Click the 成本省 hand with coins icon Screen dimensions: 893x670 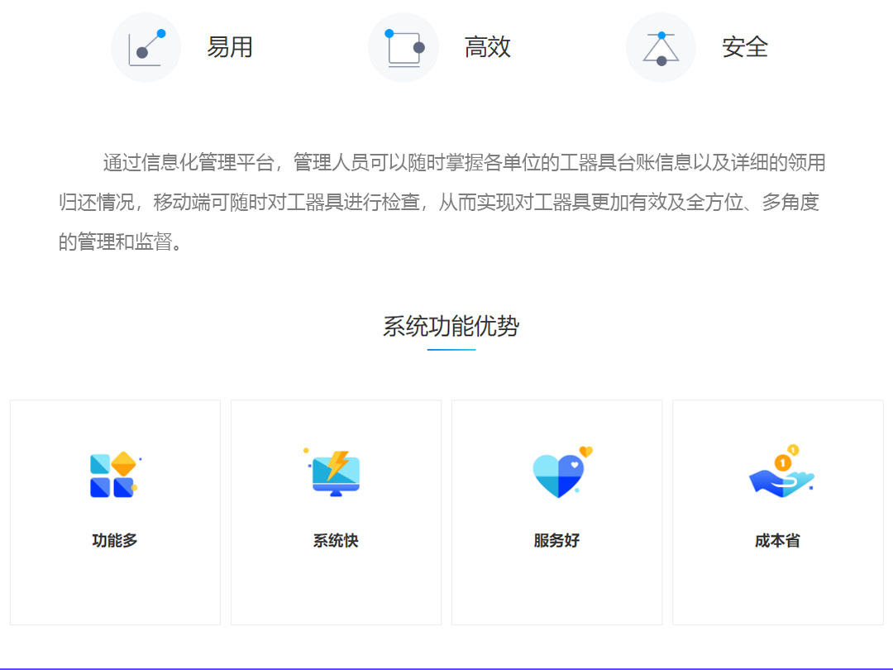point(781,475)
